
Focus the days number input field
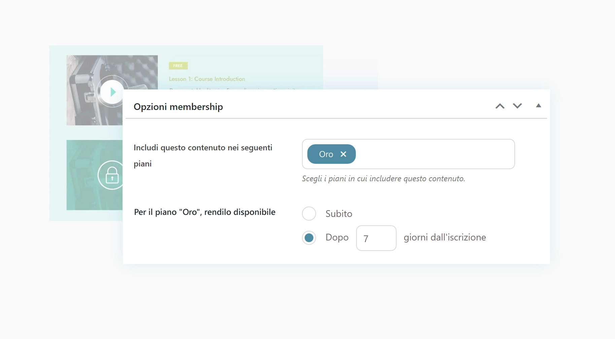[376, 238]
